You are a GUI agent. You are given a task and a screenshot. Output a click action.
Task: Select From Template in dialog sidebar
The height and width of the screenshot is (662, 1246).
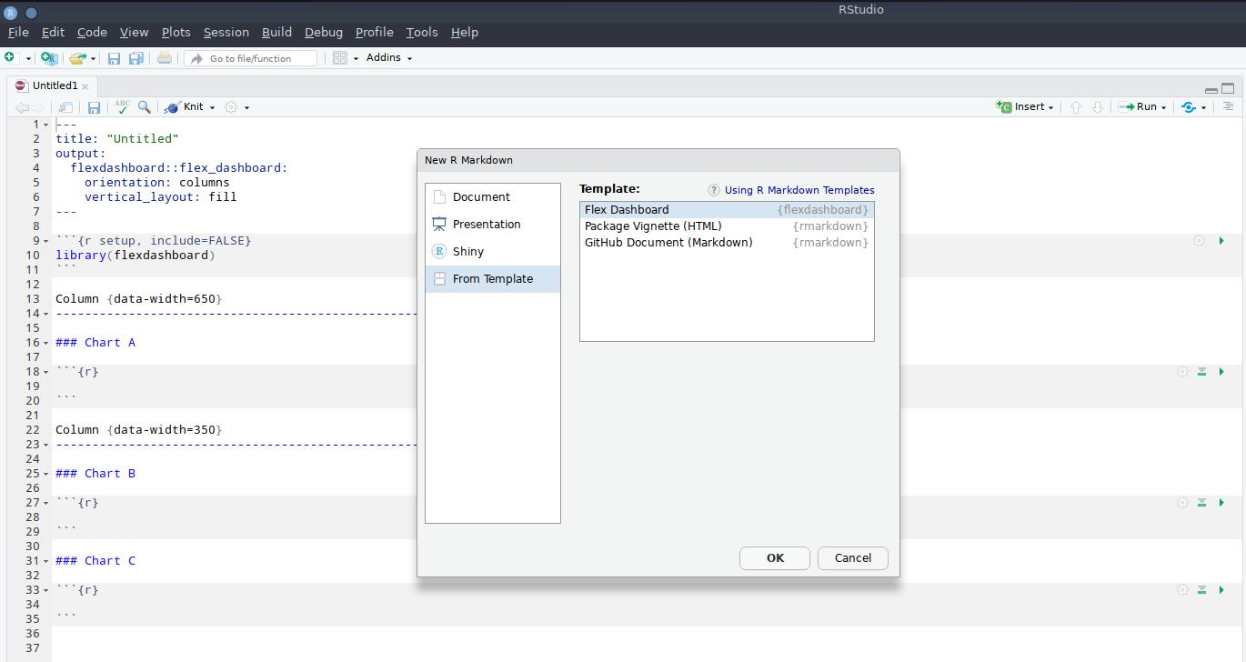(x=493, y=278)
